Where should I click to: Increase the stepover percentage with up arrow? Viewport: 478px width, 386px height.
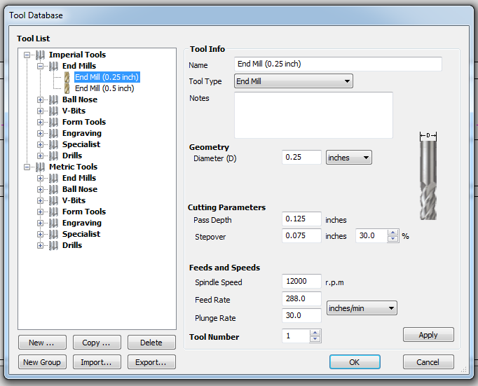click(x=392, y=233)
